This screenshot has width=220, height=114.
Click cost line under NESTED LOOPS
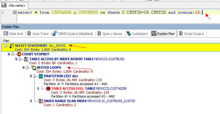[x=65, y=71]
